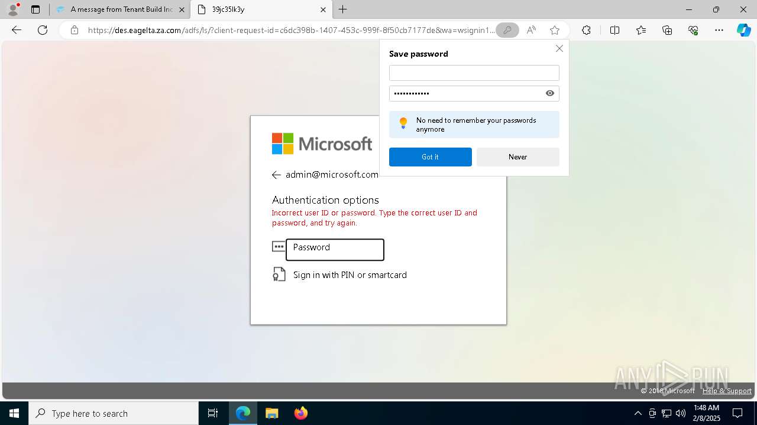Image resolution: width=757 pixels, height=425 pixels.
Task: Open Browser essentials
Action: (693, 30)
